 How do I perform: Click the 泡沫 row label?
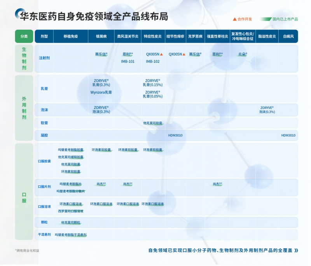point(44,110)
